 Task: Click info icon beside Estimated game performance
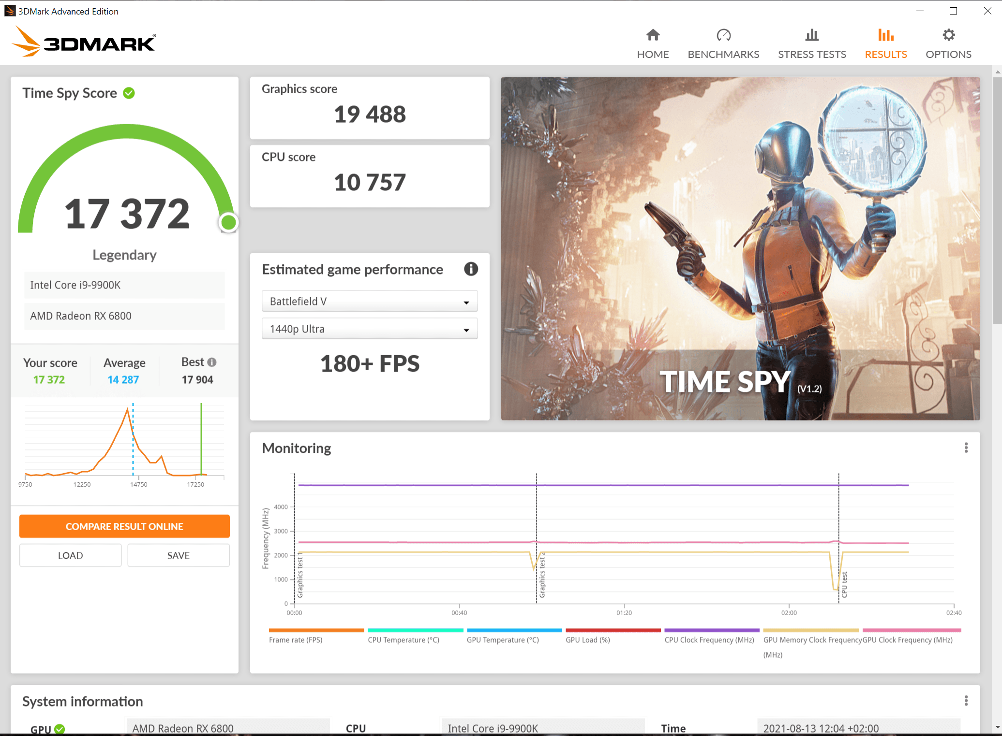[471, 269]
